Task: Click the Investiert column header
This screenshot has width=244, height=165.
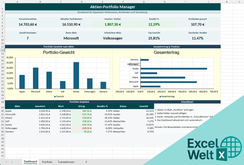Action: pyautogui.click(x=40, y=106)
